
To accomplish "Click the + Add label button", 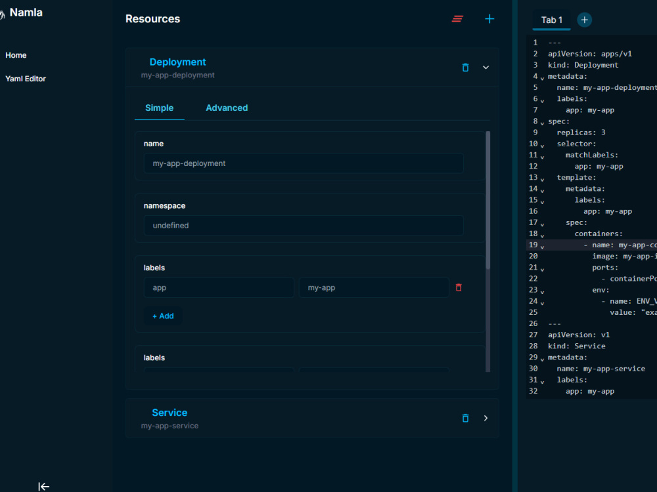I will (x=163, y=316).
